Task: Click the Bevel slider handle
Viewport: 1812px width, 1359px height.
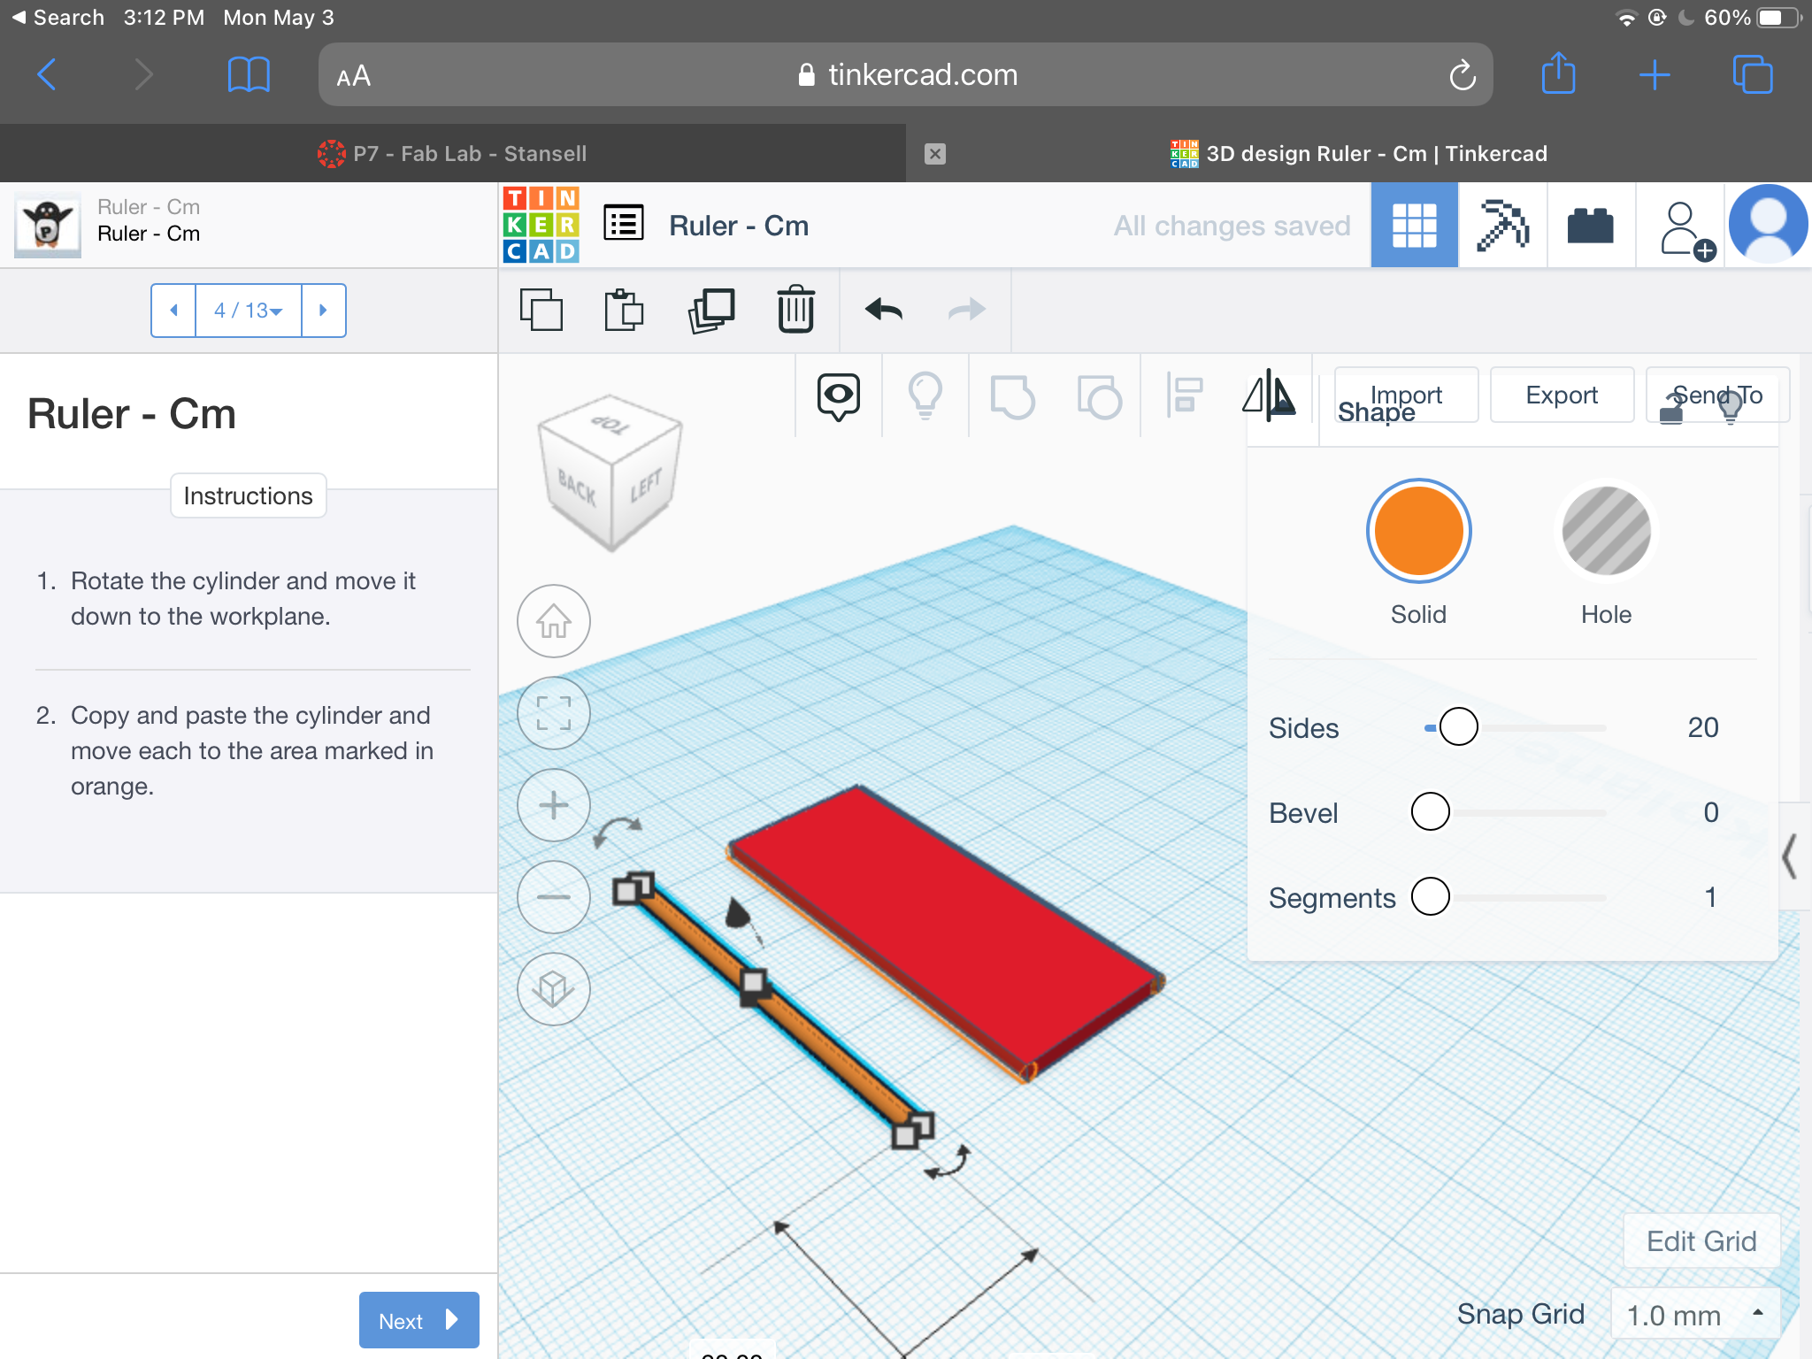Action: (1430, 811)
